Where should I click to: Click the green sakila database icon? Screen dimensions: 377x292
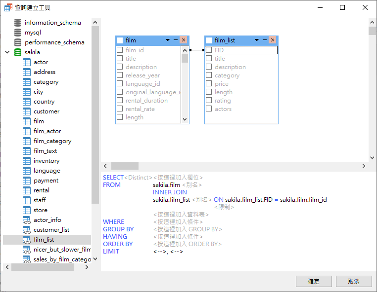[18, 52]
